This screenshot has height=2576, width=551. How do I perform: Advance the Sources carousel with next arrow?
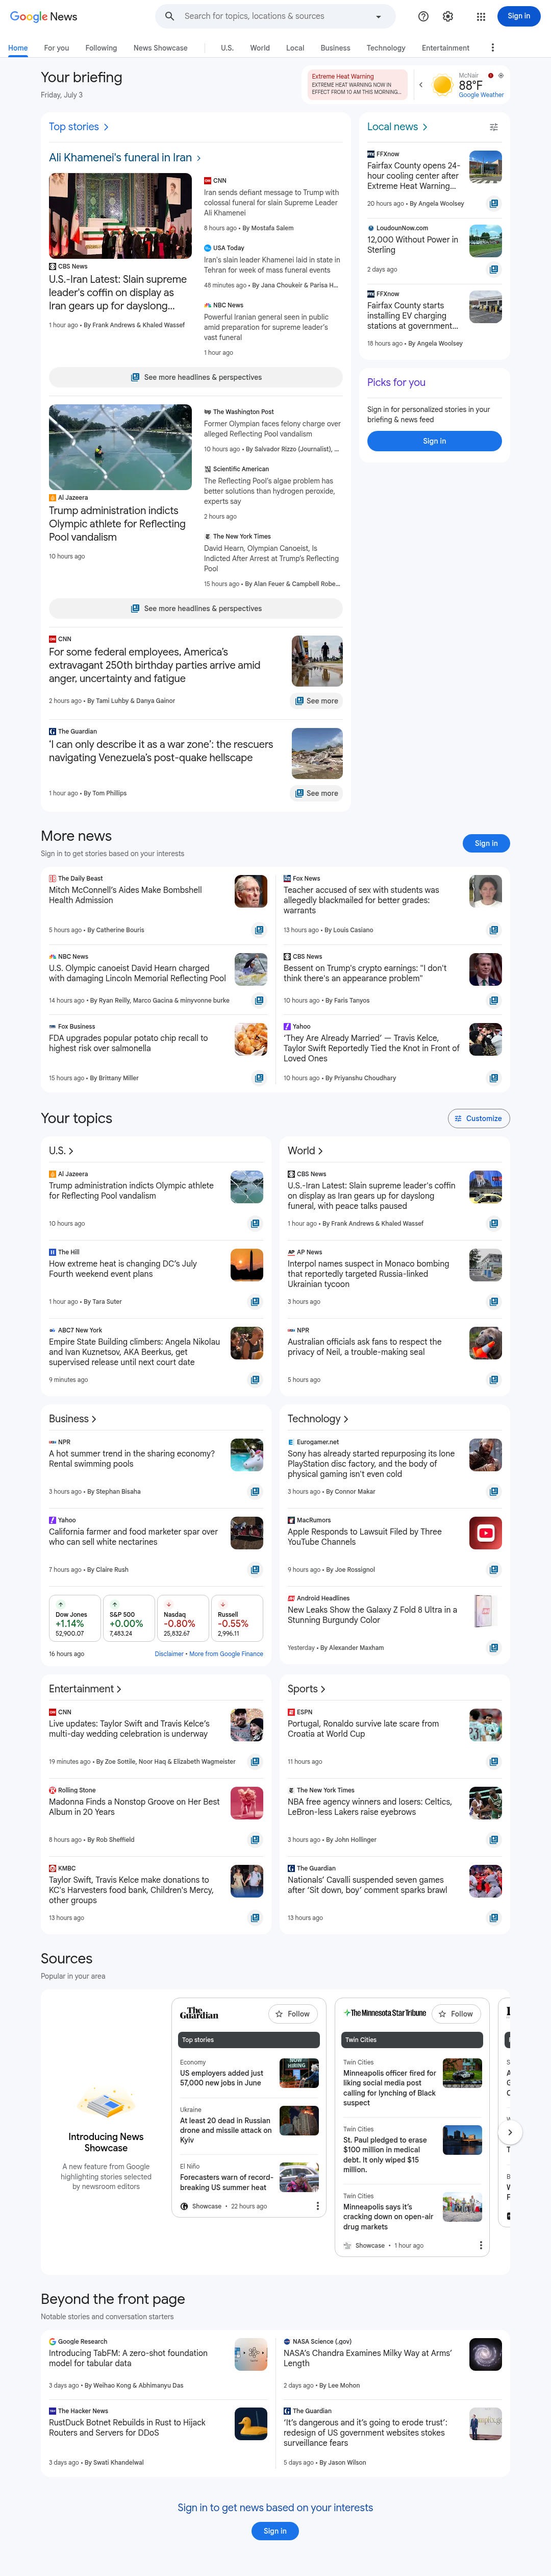click(510, 2132)
